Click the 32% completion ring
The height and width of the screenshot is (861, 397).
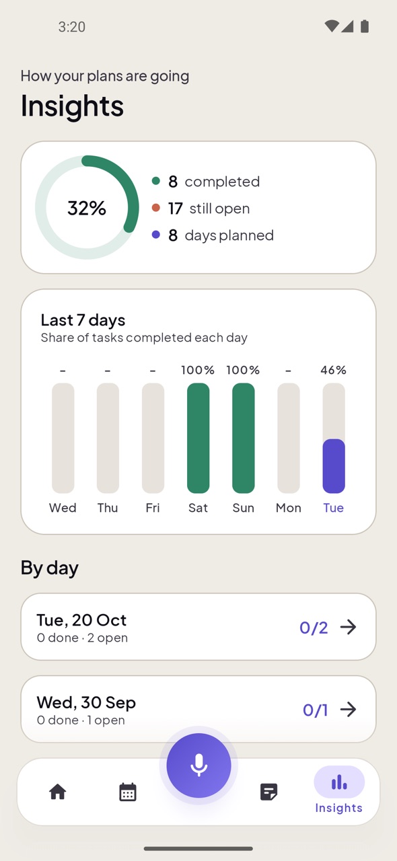(87, 207)
